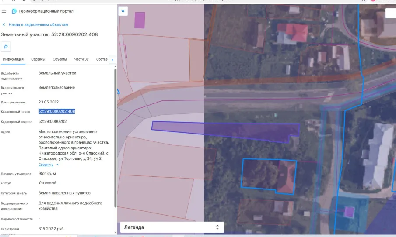Click the Геоинформационный портал logo icon

tap(14, 11)
